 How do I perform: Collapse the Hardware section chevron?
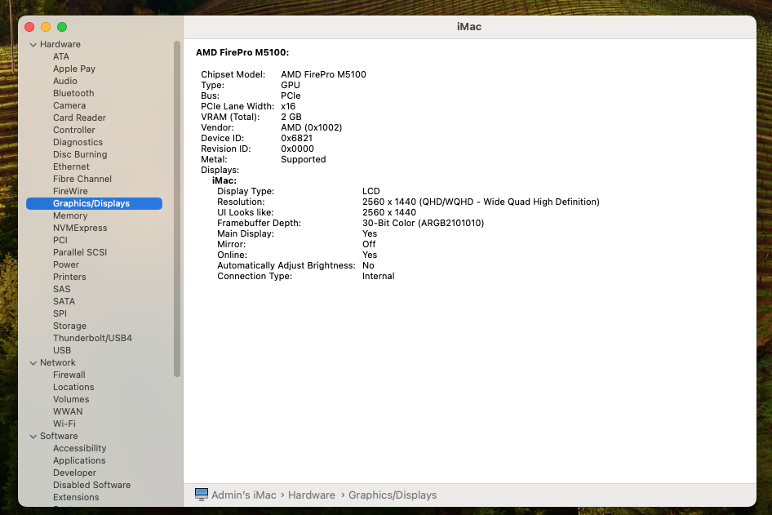coord(33,44)
